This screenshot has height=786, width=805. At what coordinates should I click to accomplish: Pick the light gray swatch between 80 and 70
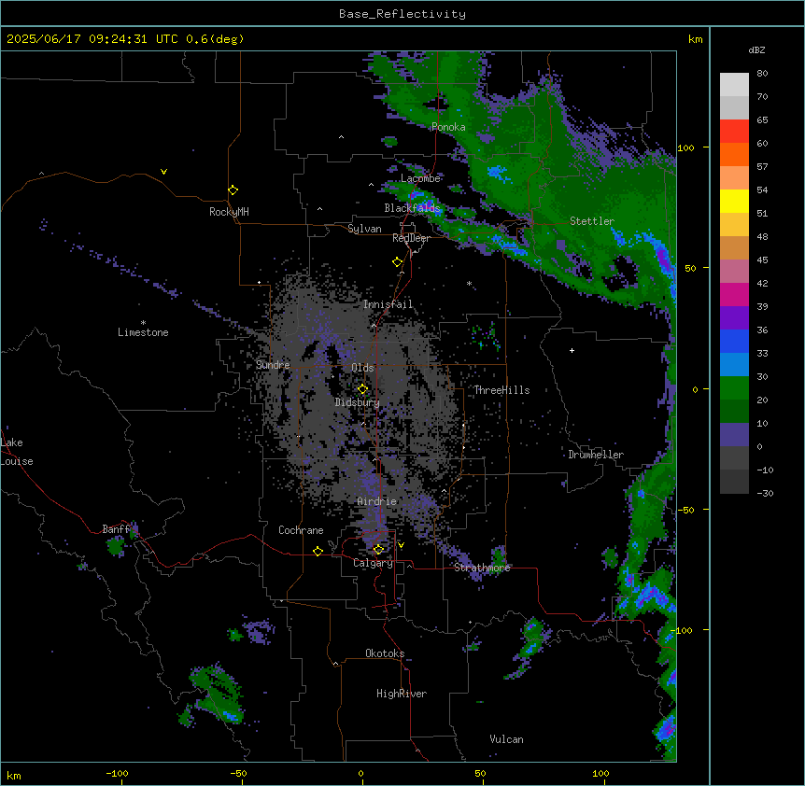[734, 85]
